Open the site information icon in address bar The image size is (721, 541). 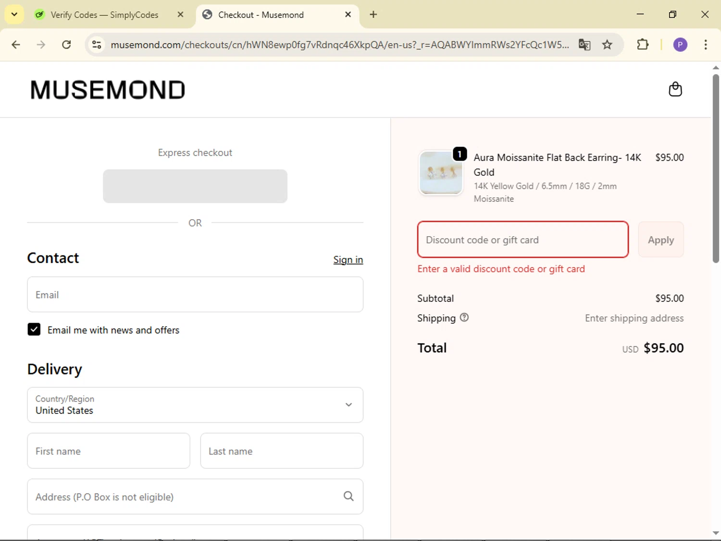pyautogui.click(x=97, y=45)
